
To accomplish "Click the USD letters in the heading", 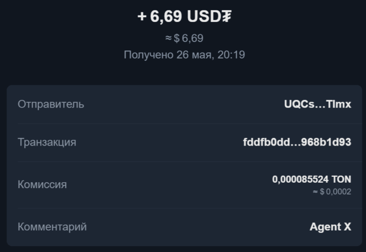I will click(204, 17).
